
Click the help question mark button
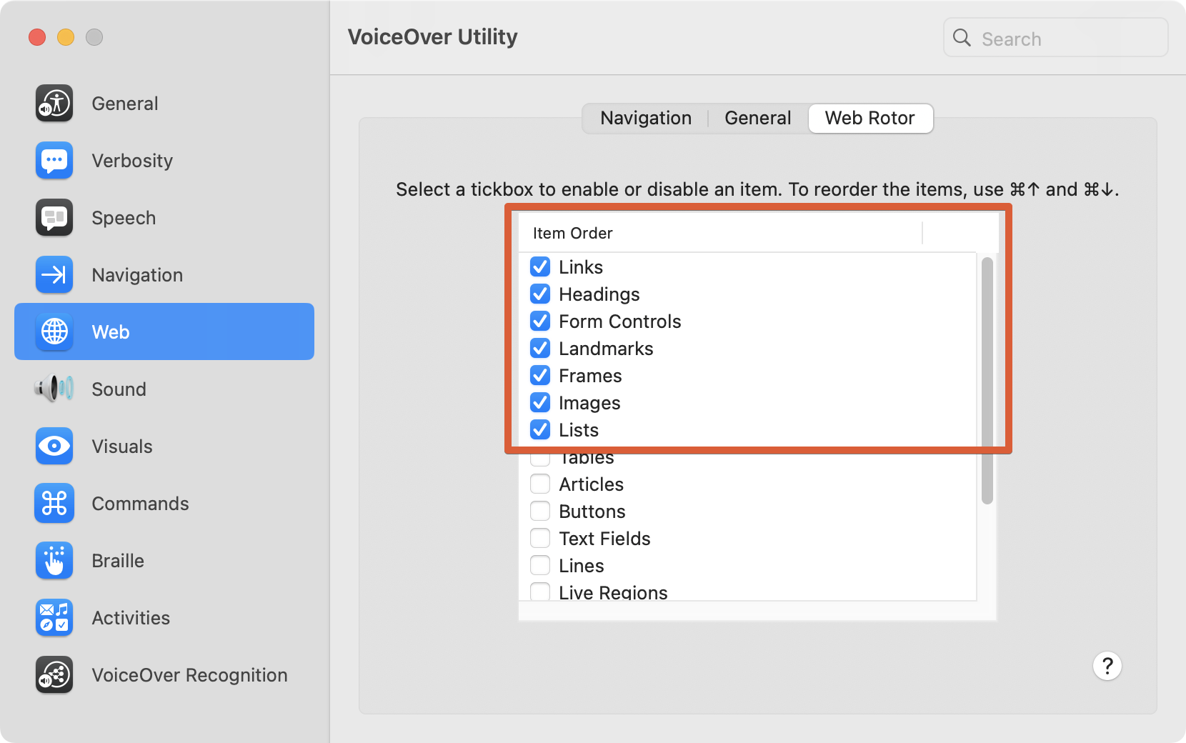pyautogui.click(x=1107, y=667)
